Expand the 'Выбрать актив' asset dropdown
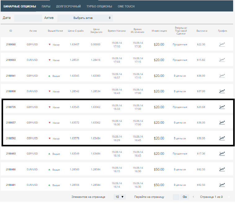 pyautogui.click(x=85, y=18)
